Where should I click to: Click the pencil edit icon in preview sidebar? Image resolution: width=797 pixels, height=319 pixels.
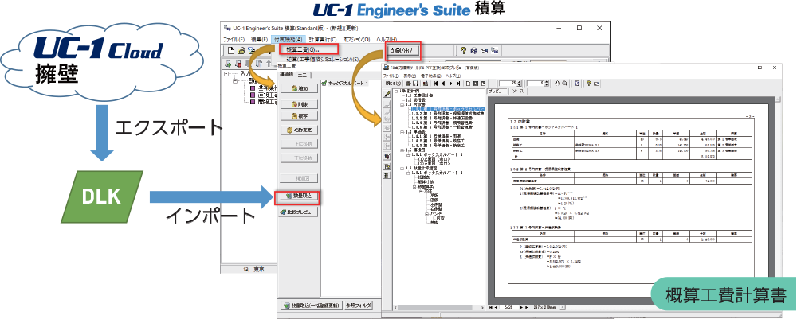387,95
